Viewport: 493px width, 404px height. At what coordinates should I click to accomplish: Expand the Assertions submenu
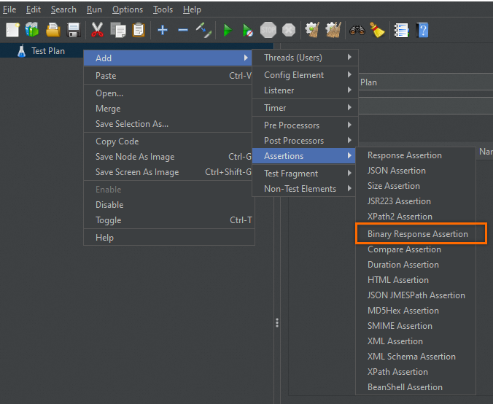pos(303,156)
